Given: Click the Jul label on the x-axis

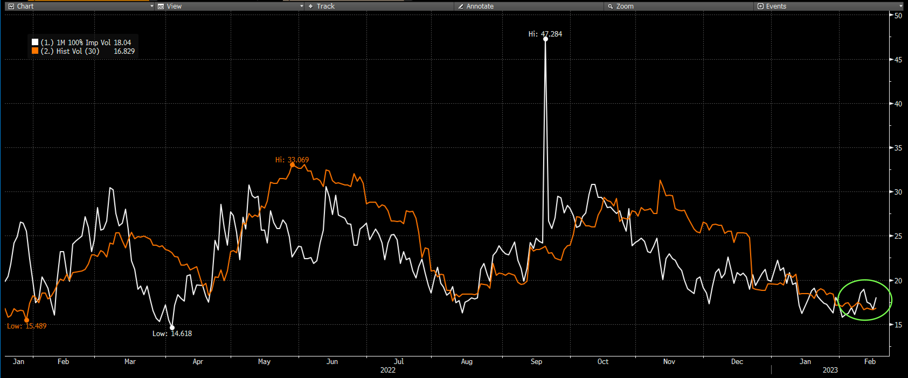Looking at the screenshot, I should tap(399, 362).
